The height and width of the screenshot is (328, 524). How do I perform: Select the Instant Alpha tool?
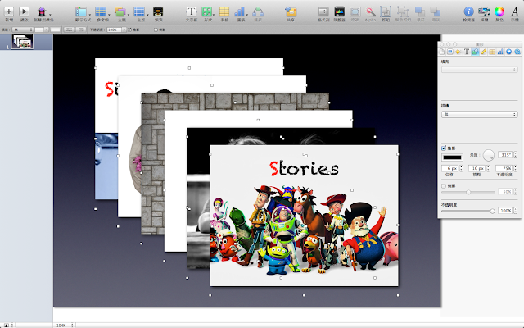370,11
